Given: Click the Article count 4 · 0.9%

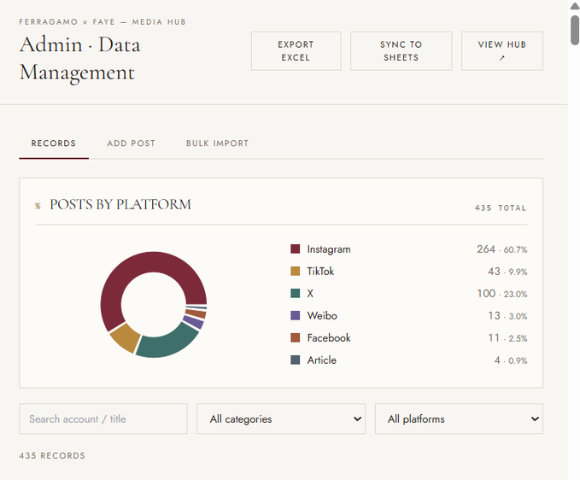Looking at the screenshot, I should (x=511, y=360).
